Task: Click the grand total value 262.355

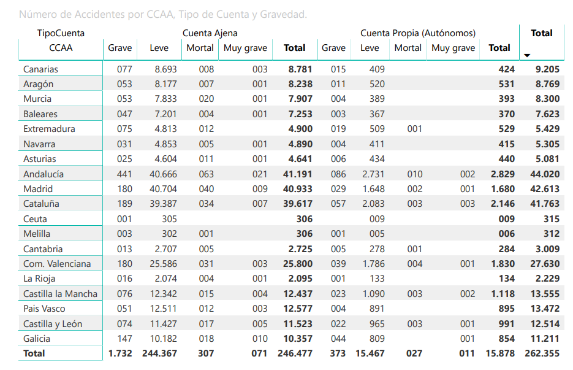Action: [542, 353]
